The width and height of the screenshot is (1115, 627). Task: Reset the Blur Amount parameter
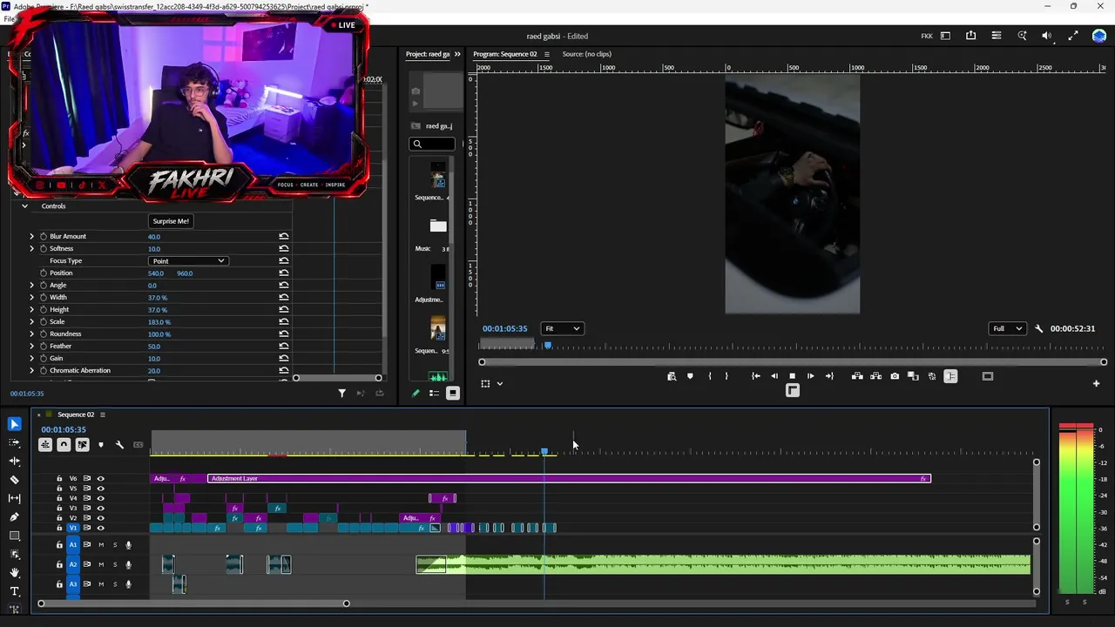pos(284,236)
